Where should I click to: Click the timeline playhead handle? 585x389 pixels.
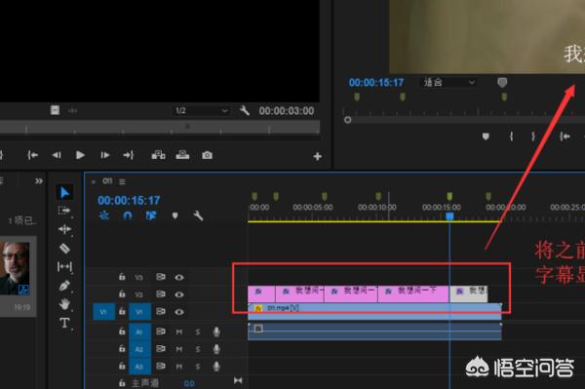point(449,215)
